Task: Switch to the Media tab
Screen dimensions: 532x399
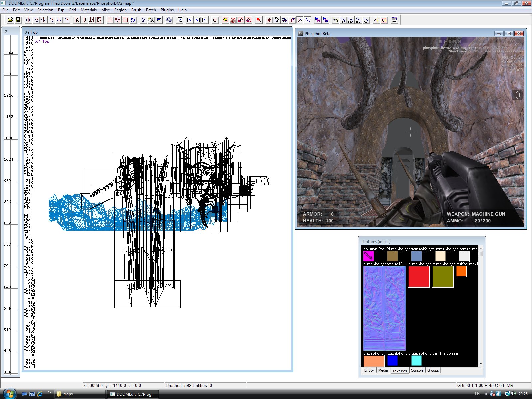Action: [383, 370]
